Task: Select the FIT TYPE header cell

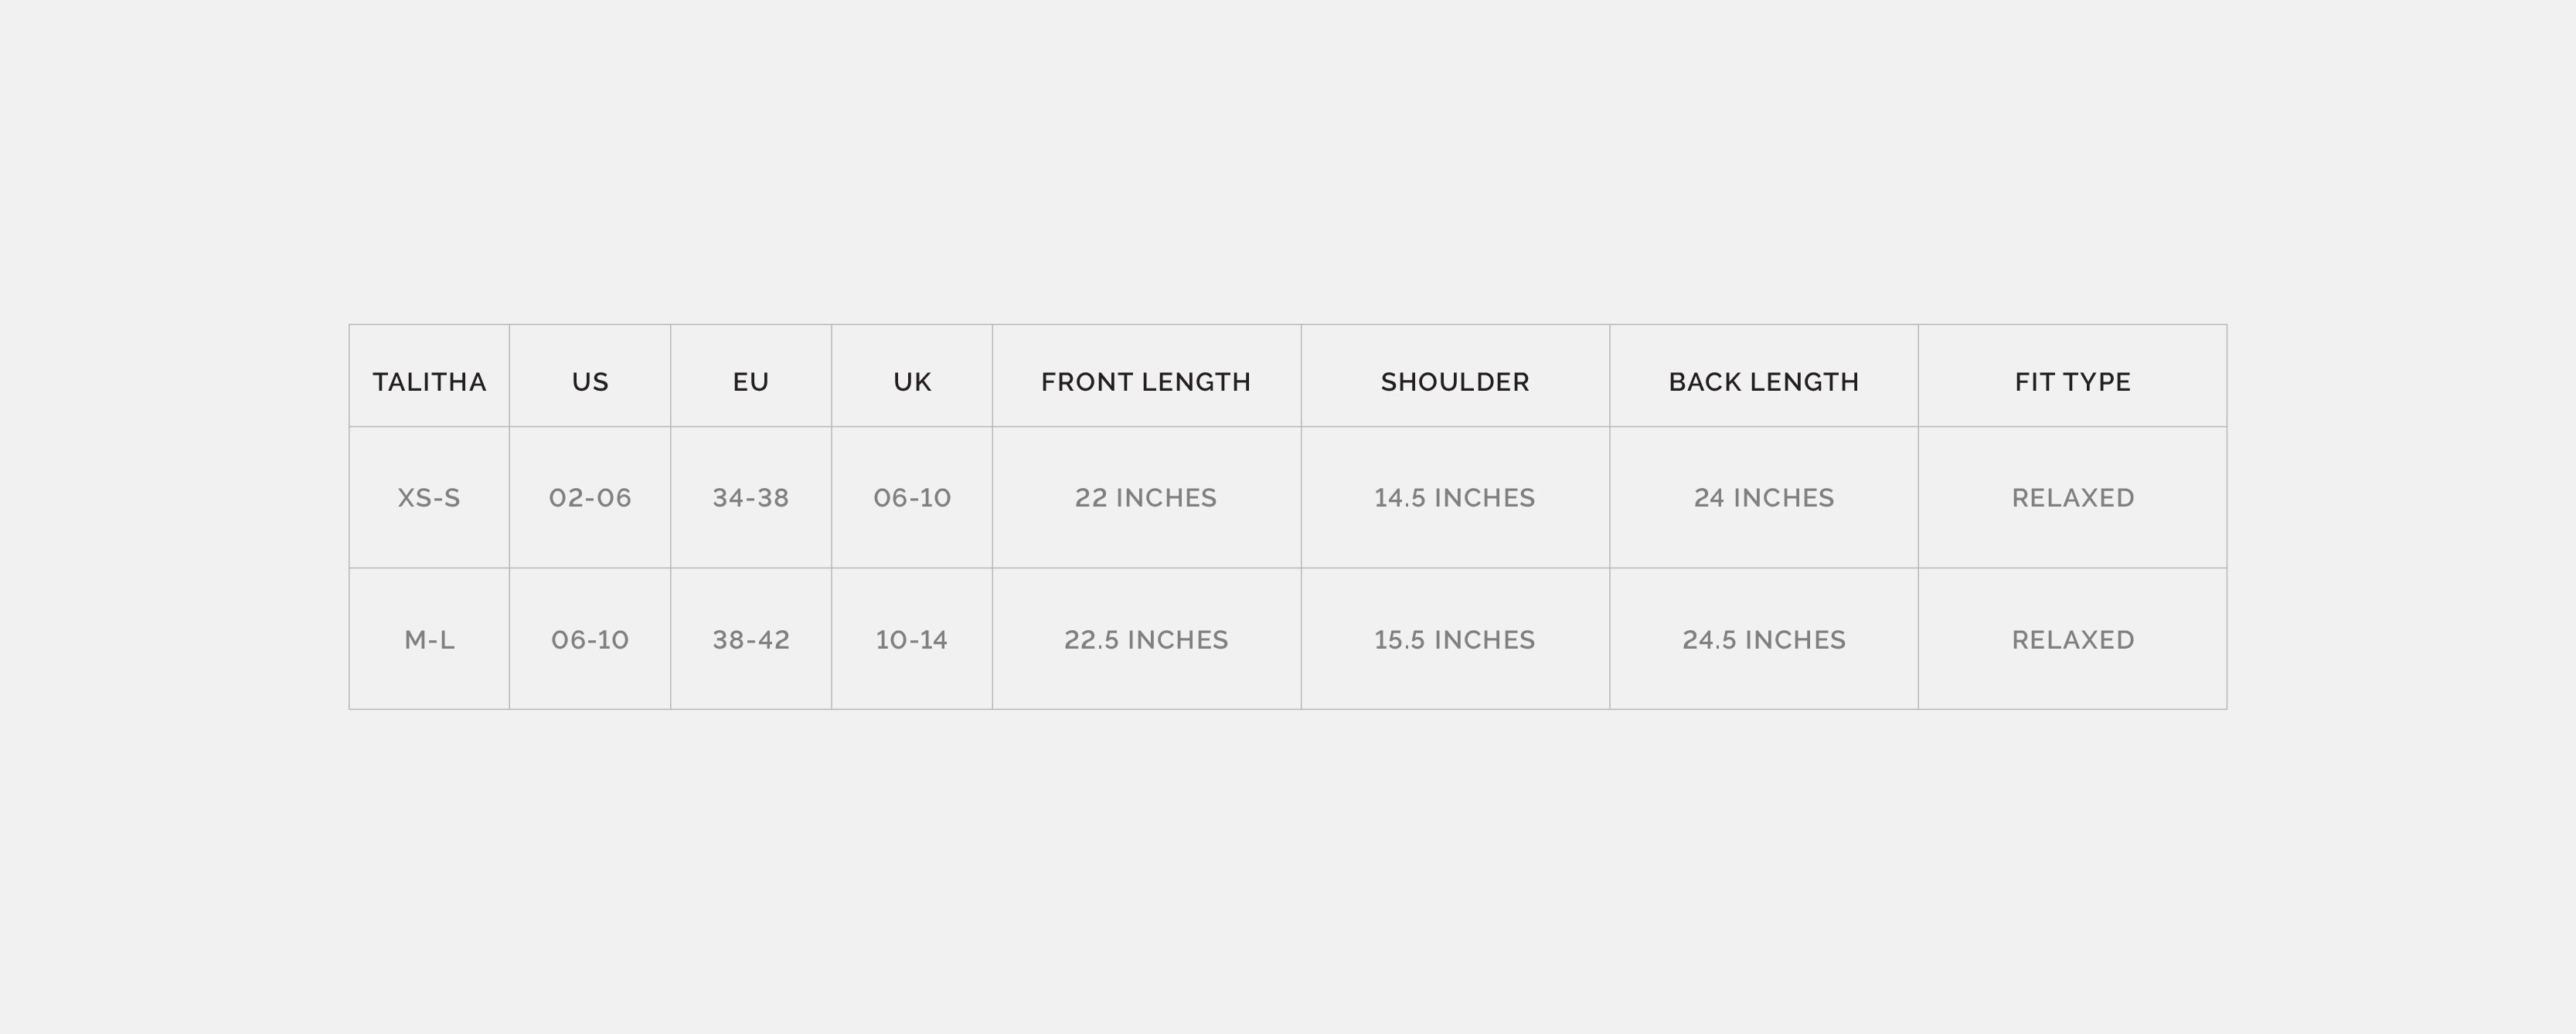Action: click(2072, 381)
